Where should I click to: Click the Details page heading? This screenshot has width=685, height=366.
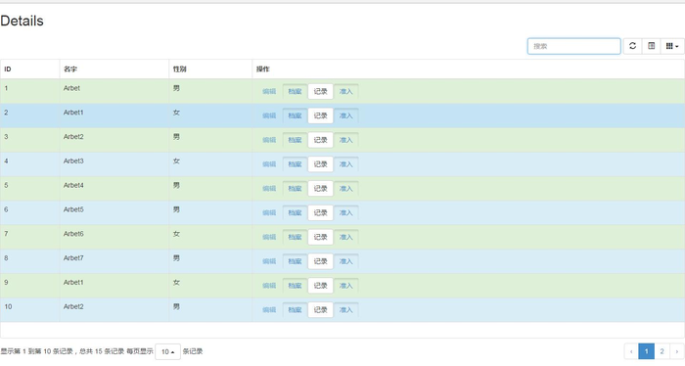22,21
